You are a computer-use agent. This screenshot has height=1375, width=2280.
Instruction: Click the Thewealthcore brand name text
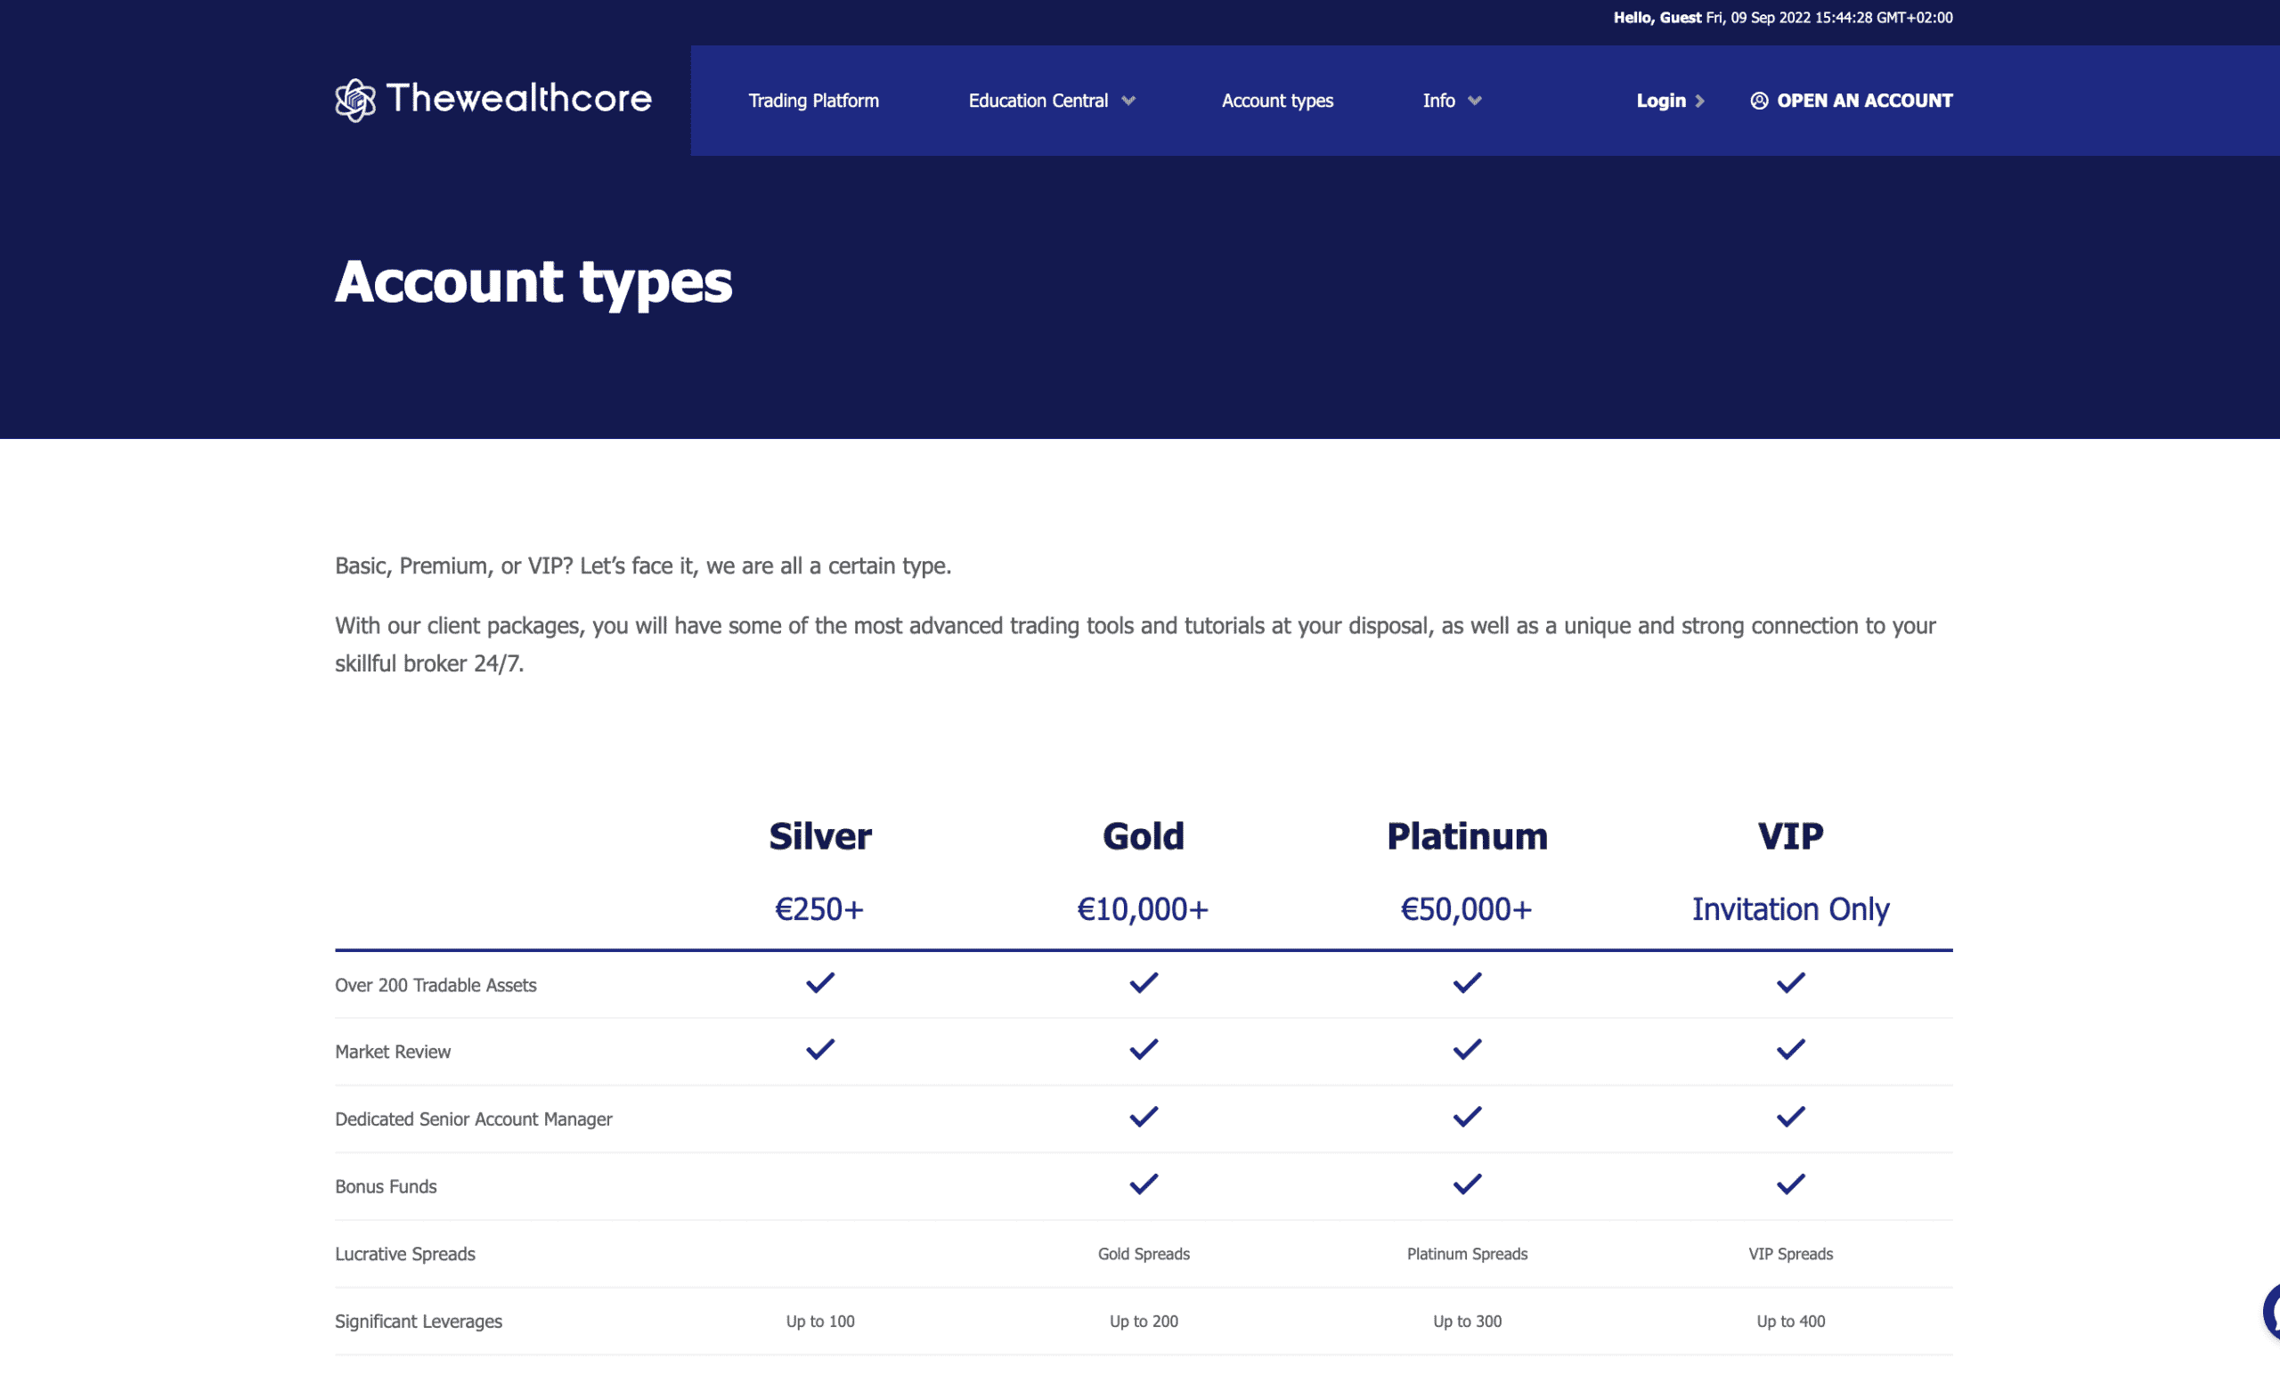(x=518, y=98)
